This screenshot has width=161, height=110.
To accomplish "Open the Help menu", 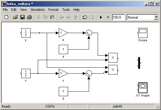I will click(76, 10).
